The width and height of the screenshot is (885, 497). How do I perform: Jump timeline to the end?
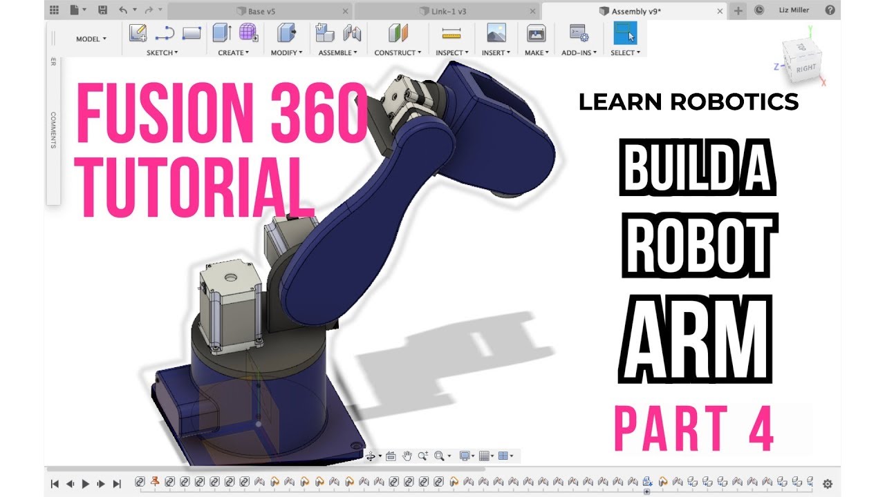click(x=117, y=484)
